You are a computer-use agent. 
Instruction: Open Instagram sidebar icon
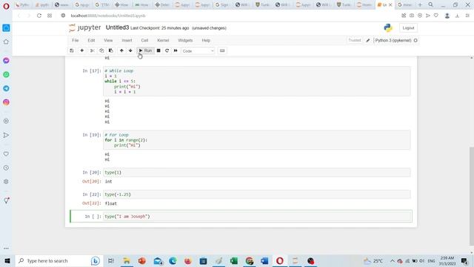tap(6, 102)
